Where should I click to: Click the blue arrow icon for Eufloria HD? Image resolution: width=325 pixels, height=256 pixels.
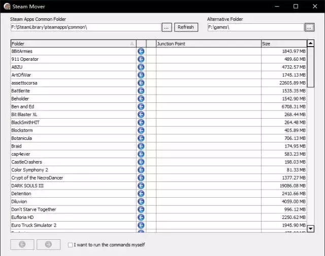click(141, 217)
